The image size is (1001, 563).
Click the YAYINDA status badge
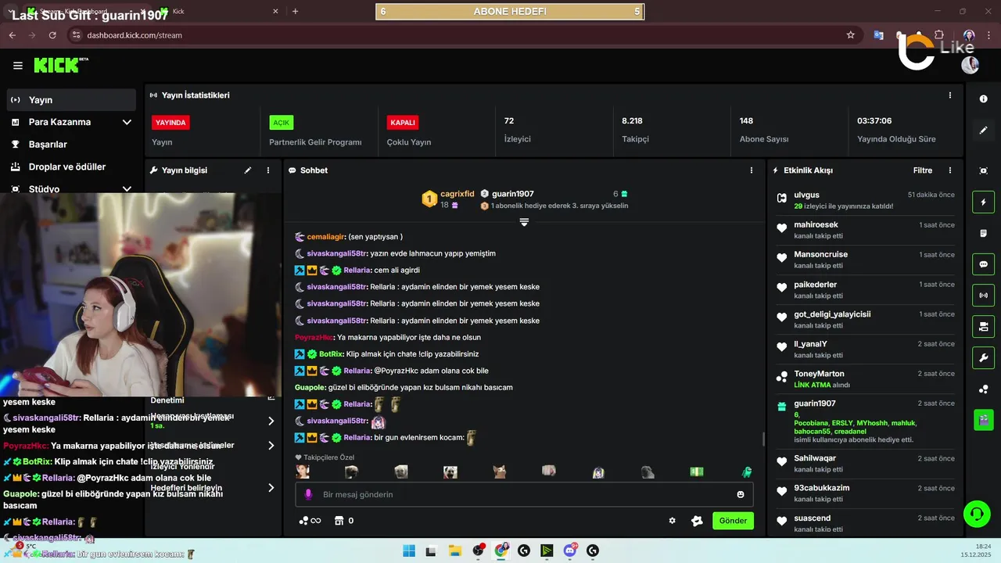pos(170,123)
